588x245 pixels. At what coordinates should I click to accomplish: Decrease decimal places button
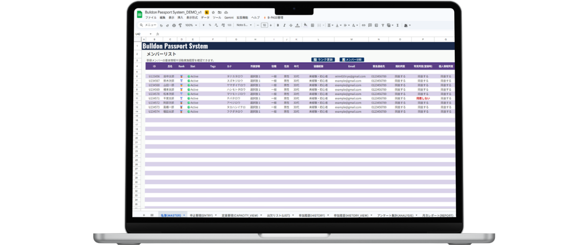(x=216, y=25)
